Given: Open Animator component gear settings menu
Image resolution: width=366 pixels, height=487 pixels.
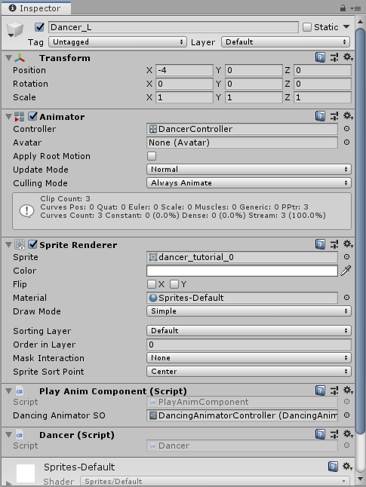Looking at the screenshot, I should point(348,116).
